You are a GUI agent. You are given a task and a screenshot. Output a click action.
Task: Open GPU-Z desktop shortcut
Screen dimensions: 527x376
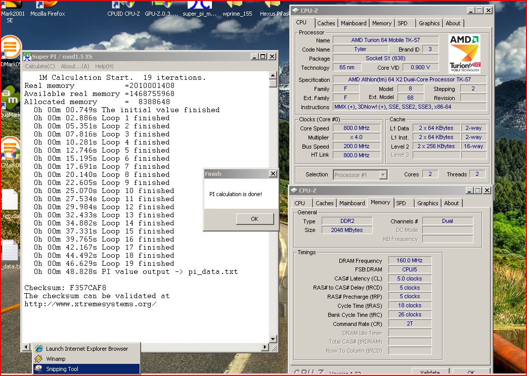pos(161,9)
